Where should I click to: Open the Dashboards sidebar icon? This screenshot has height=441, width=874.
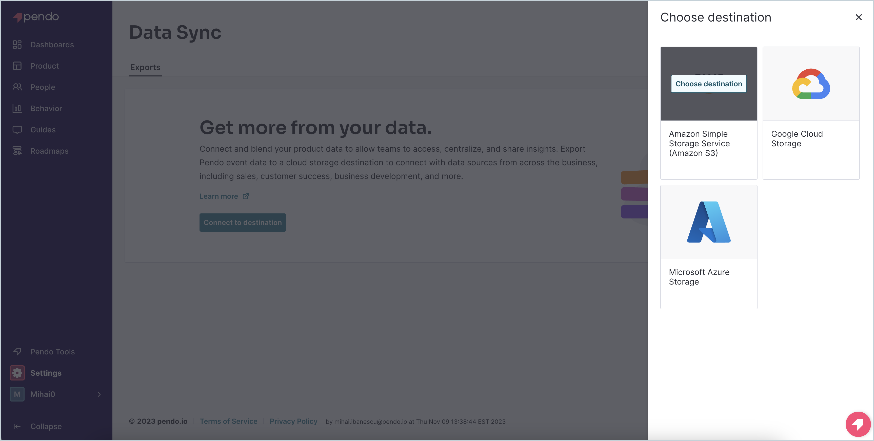pyautogui.click(x=17, y=45)
